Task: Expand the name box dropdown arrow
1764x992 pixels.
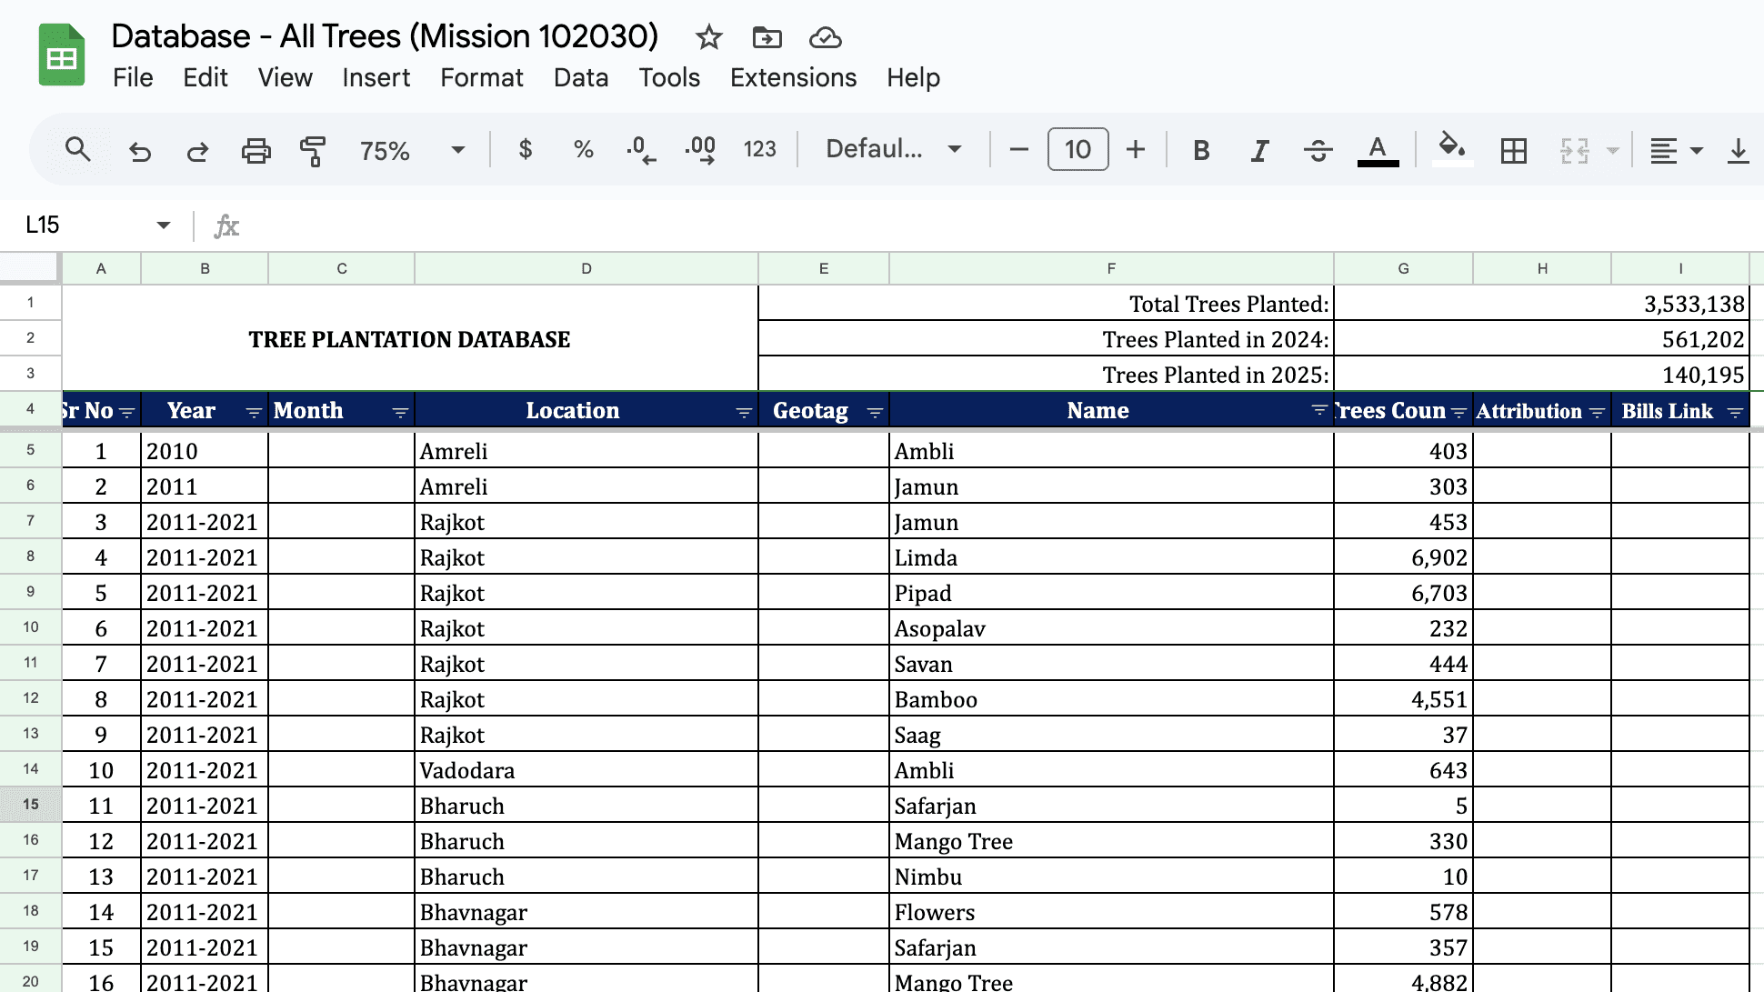Action: [164, 225]
